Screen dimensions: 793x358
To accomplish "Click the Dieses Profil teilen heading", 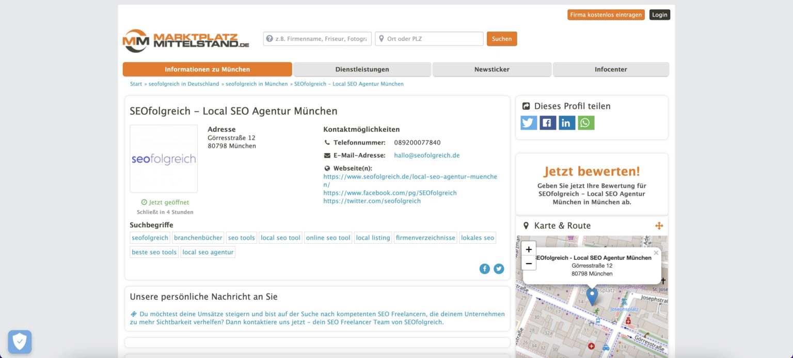I will tap(572, 106).
